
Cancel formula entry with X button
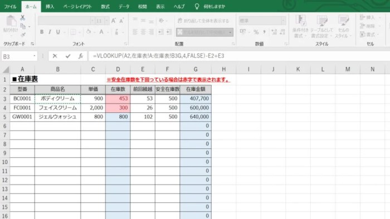(x=55, y=56)
